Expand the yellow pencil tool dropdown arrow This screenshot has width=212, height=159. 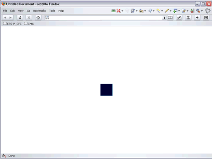(170, 11)
